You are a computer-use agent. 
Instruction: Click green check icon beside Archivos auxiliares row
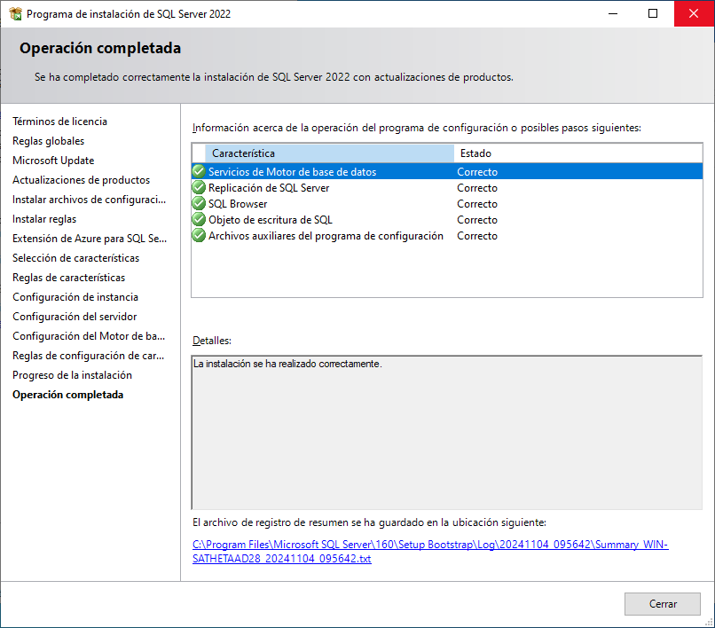(x=199, y=236)
